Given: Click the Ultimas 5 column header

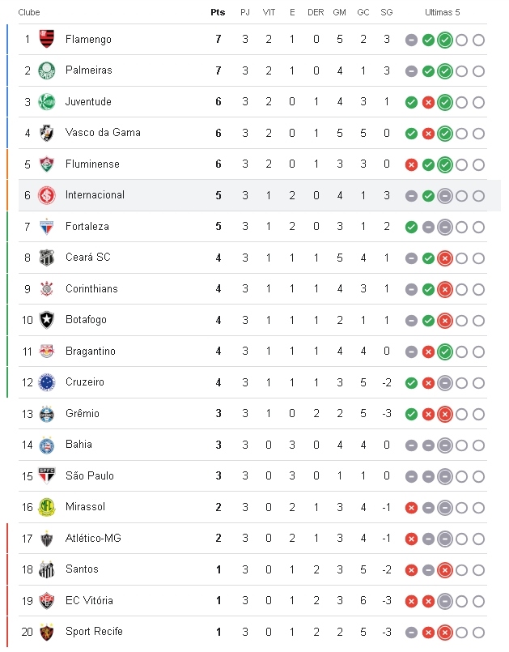Looking at the screenshot, I should 442,12.
